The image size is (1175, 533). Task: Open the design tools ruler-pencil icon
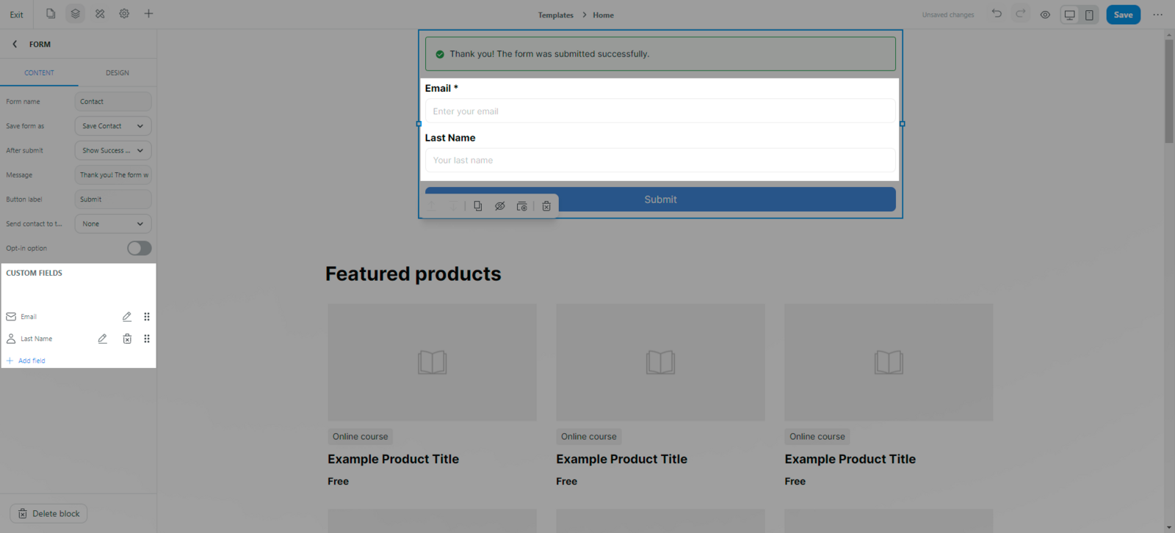(x=100, y=14)
